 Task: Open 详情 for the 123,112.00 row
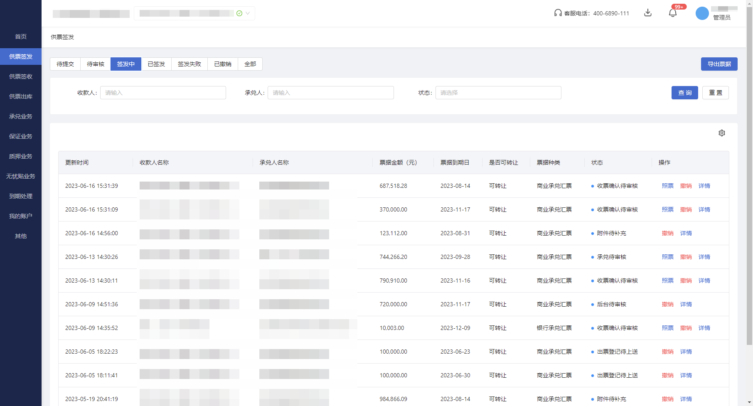[686, 233]
